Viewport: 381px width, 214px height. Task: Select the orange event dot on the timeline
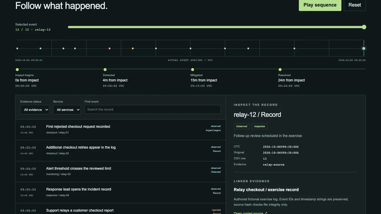click(110, 48)
